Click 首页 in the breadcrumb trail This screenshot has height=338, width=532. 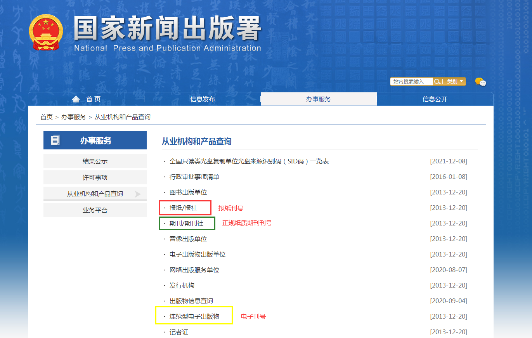click(47, 117)
